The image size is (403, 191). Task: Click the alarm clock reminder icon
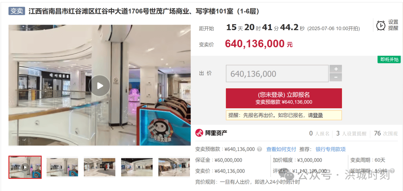pos(381,25)
